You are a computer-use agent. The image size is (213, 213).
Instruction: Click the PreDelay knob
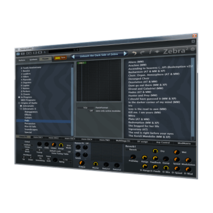[x=133, y=157]
